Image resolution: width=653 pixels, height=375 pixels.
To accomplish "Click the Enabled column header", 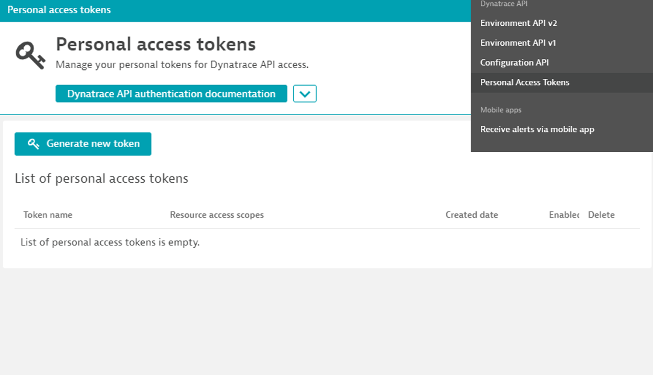I will [x=564, y=215].
